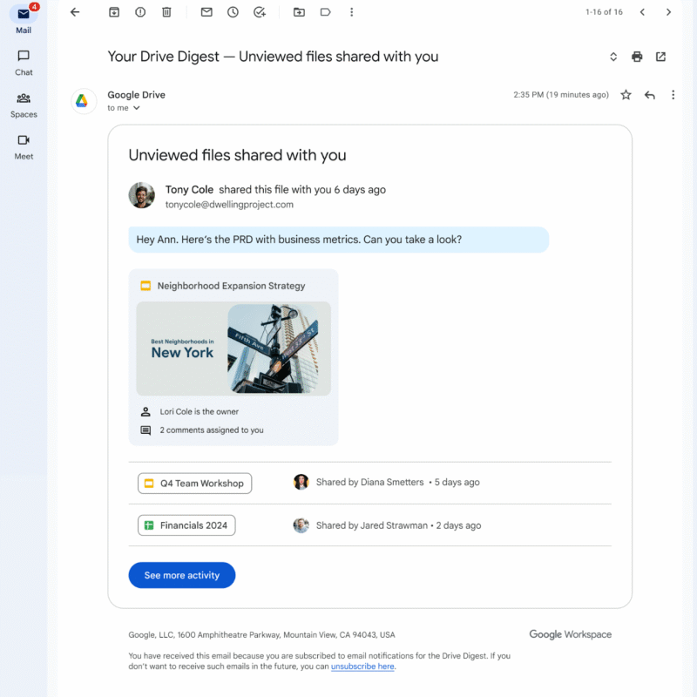Report this email as spam
Screen dimensions: 697x697
(140, 12)
